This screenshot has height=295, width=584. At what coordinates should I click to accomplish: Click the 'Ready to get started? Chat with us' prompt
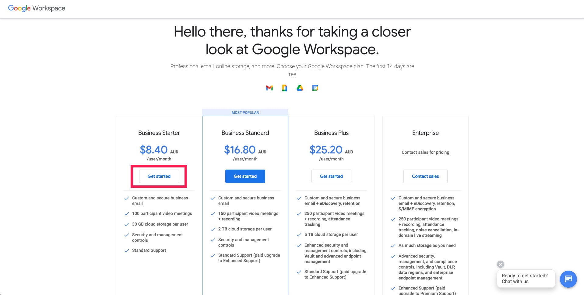526,279
